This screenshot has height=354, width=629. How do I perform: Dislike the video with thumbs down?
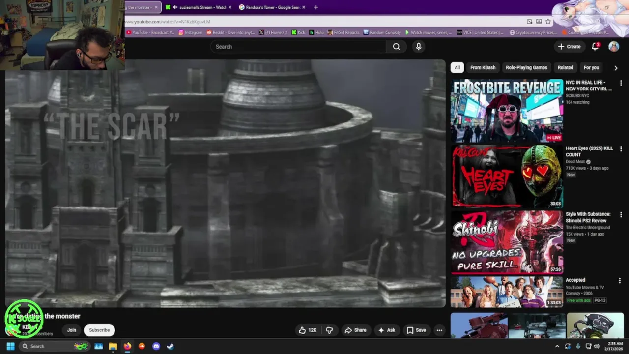(x=329, y=330)
